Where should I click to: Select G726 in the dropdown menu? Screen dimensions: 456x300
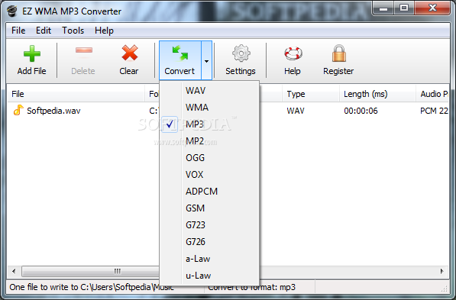coord(209,242)
